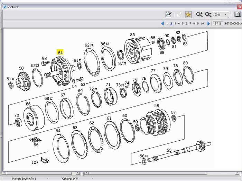Select picture page 10
The image size is (242, 181).
click(202, 24)
